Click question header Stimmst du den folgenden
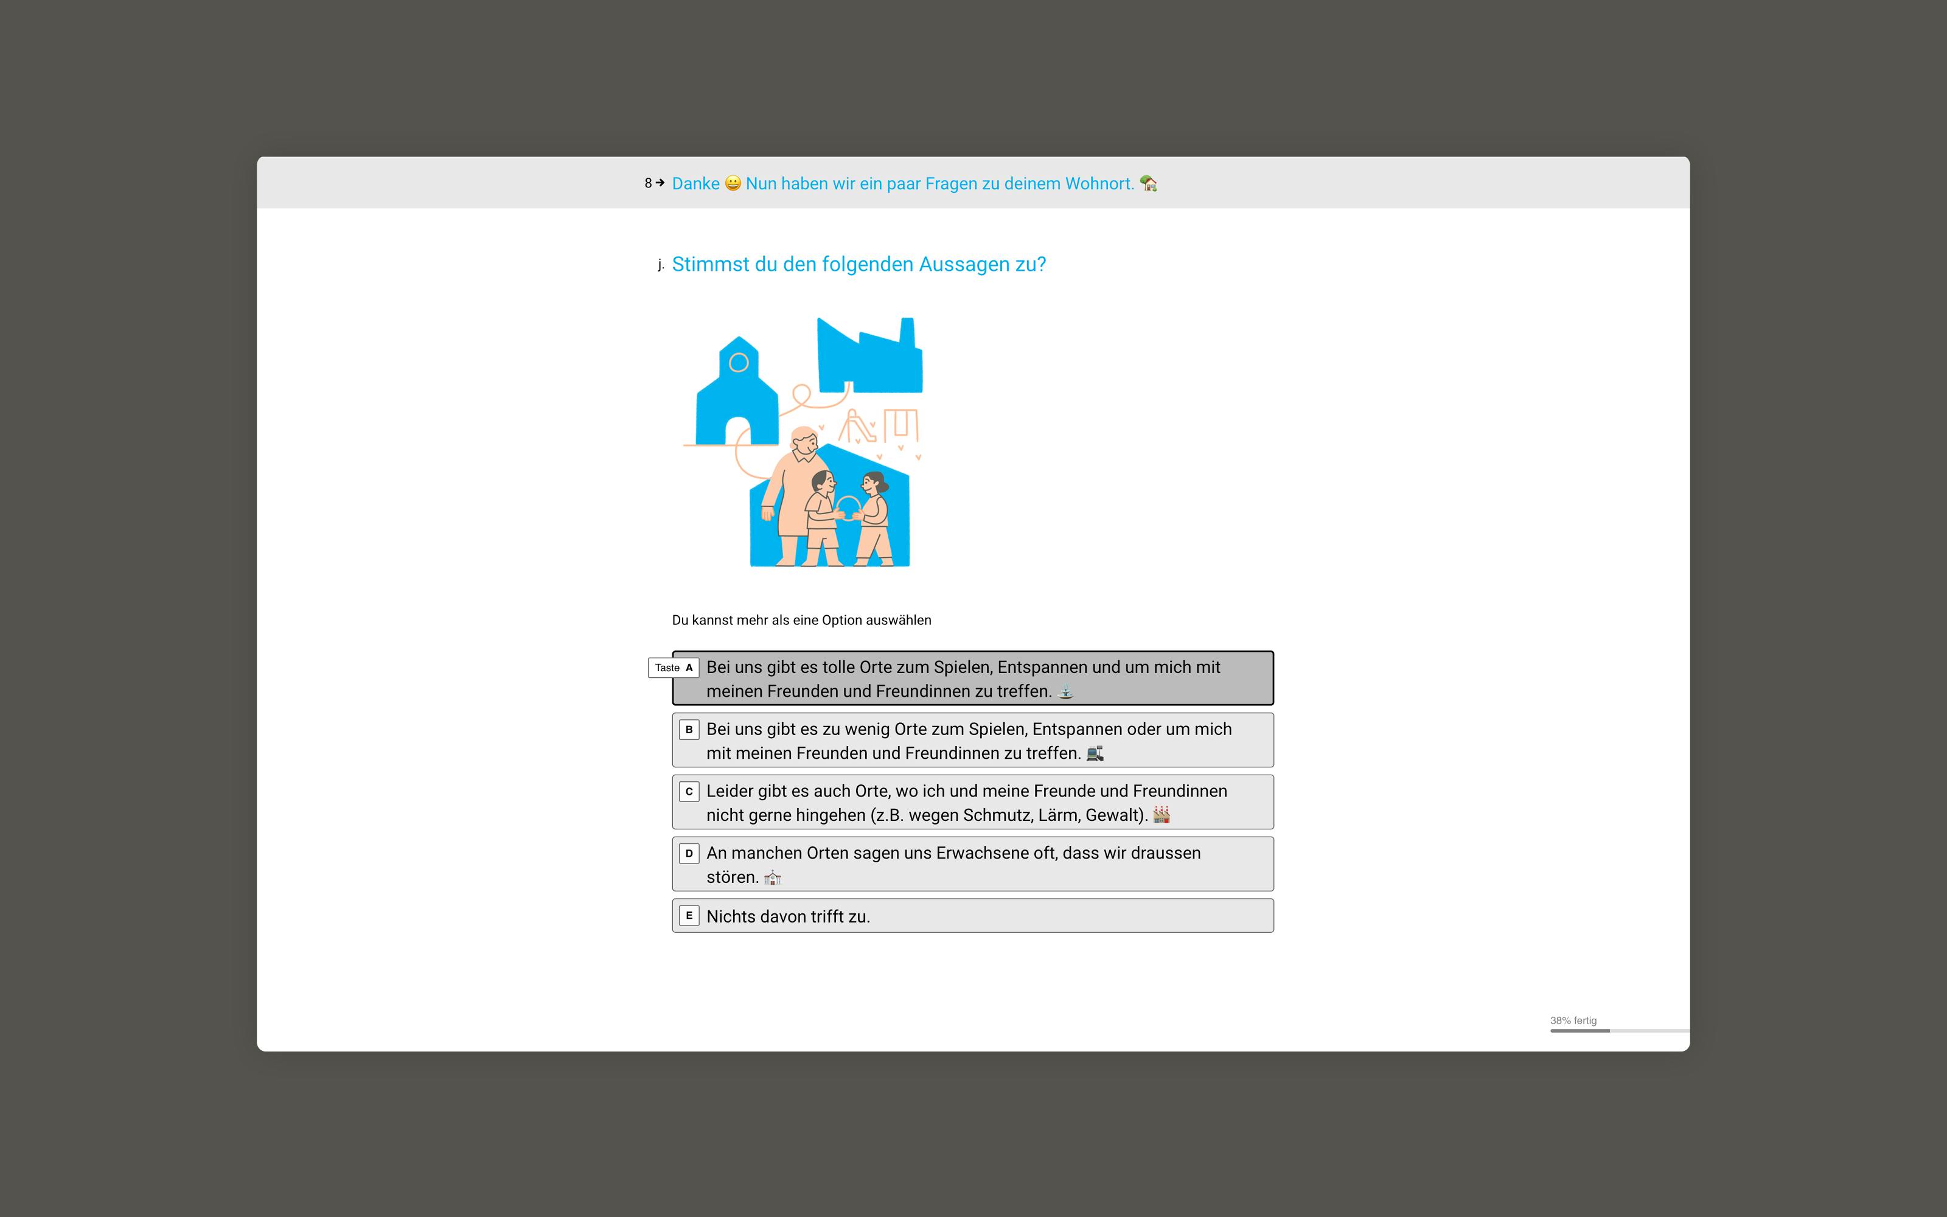This screenshot has width=1947, height=1217. point(862,263)
